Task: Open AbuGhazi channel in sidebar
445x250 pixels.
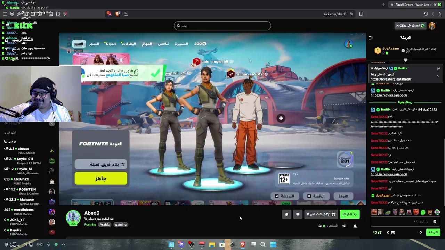Action: point(28,181)
